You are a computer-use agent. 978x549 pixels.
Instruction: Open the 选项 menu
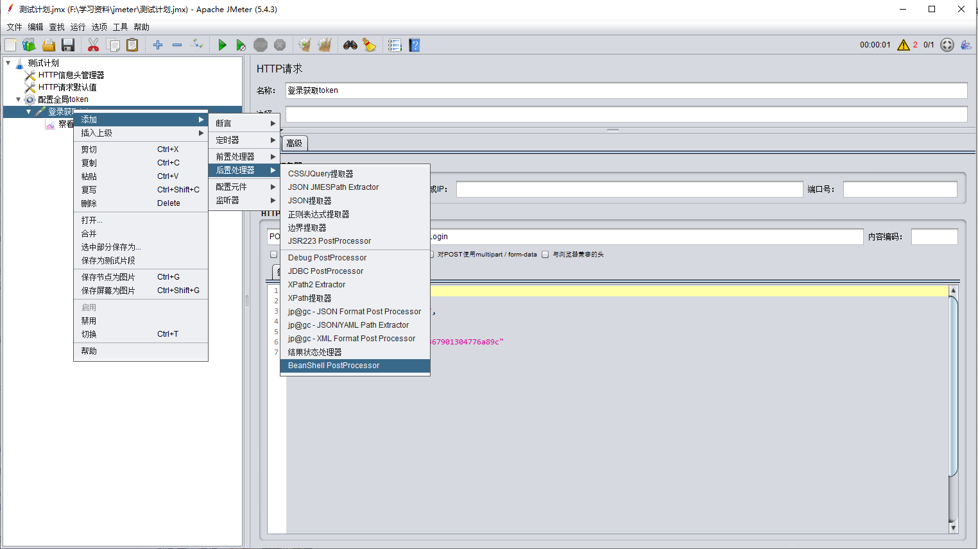pos(99,27)
